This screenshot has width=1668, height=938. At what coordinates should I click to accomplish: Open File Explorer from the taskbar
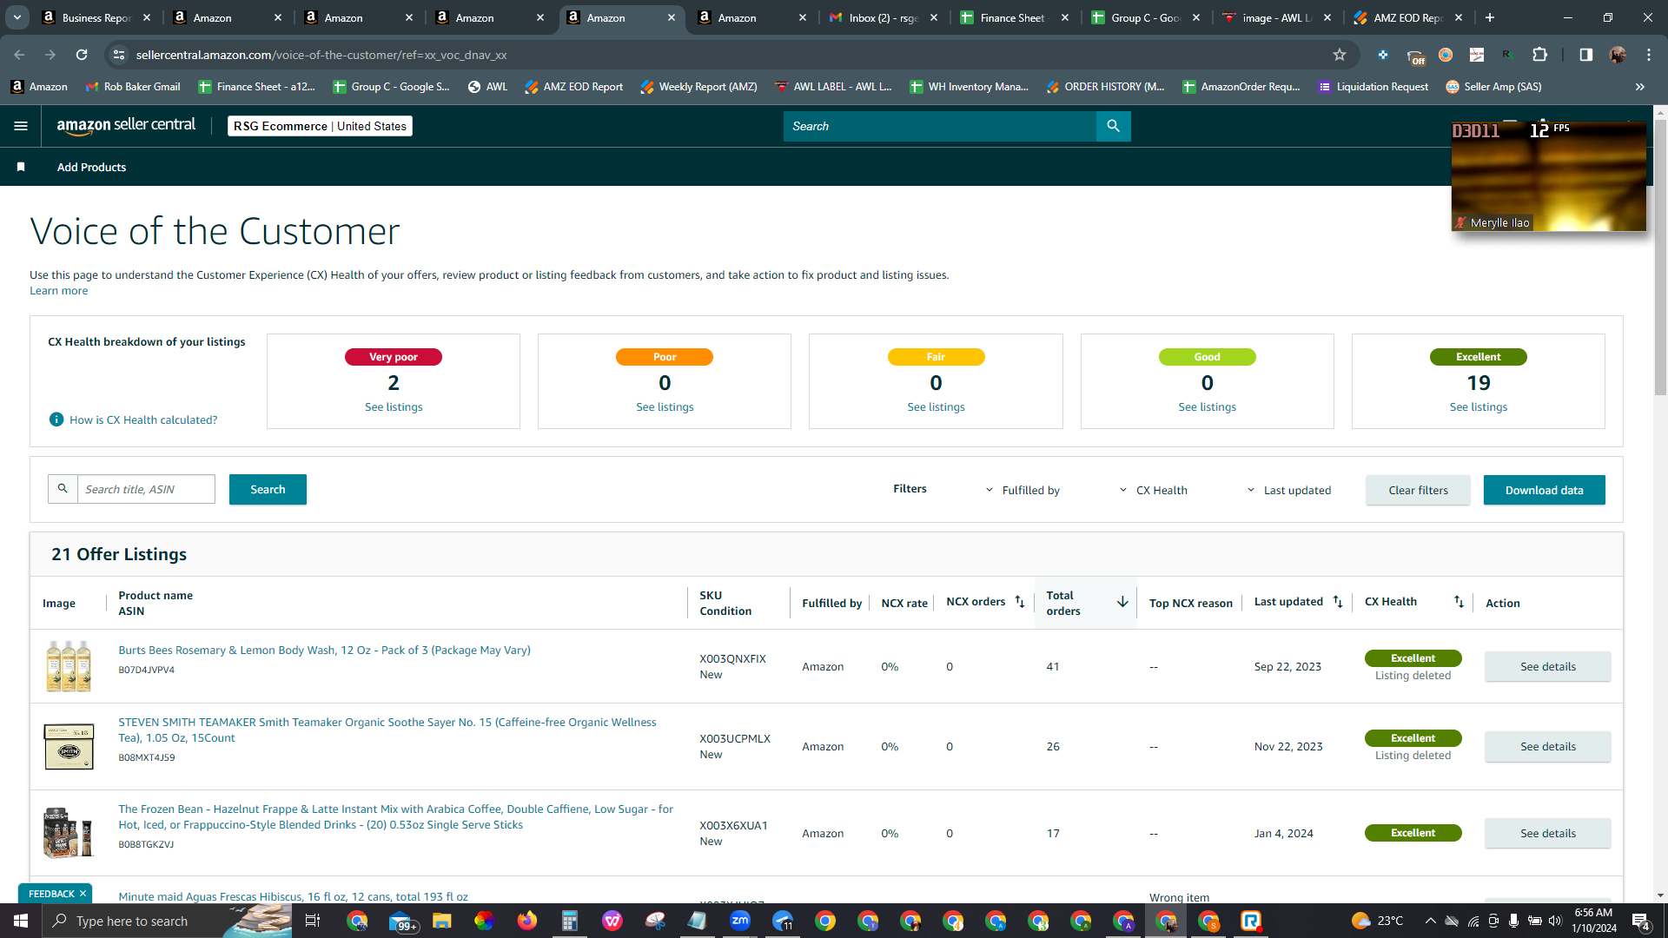[x=442, y=921]
